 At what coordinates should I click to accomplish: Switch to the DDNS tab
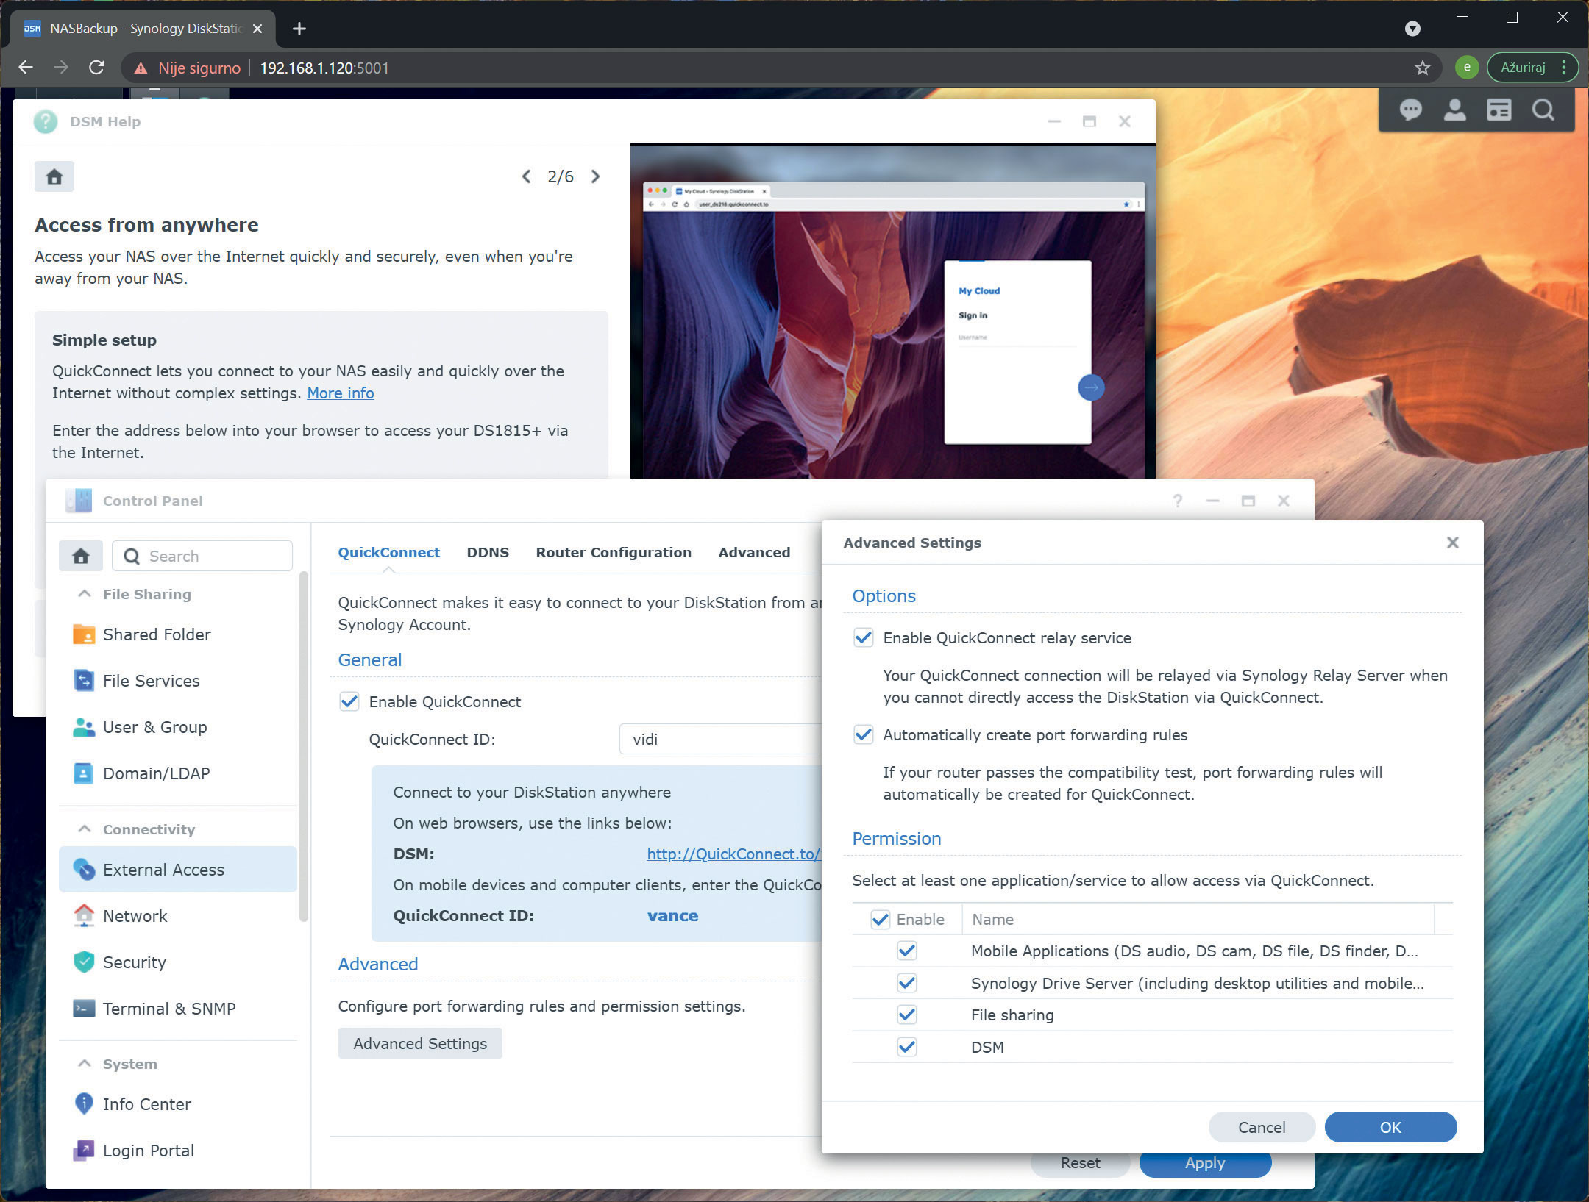click(x=488, y=552)
